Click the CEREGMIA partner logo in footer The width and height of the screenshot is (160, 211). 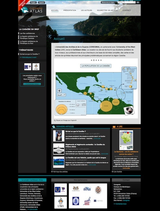coord(61,189)
